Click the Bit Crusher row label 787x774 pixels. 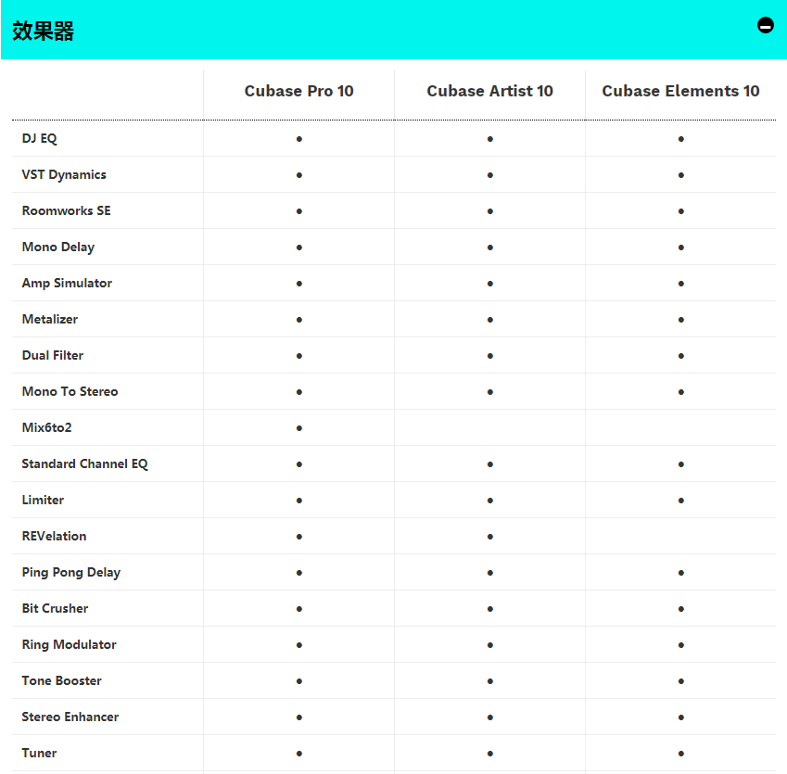pos(56,608)
